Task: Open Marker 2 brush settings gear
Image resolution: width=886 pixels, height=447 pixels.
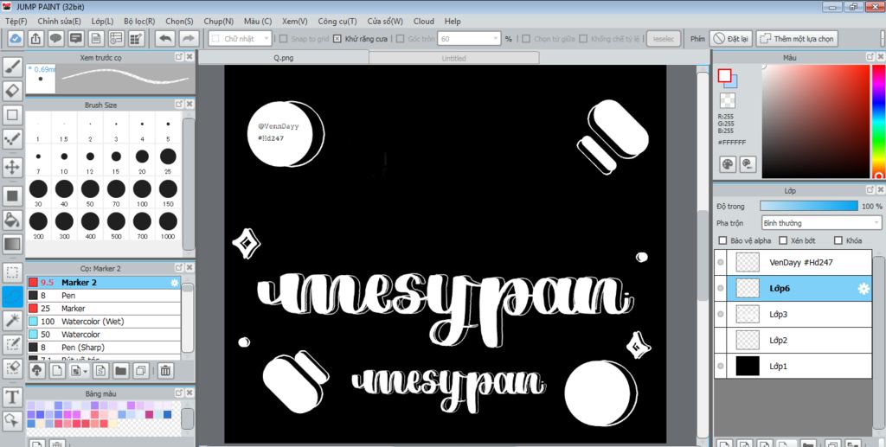Action: (175, 283)
